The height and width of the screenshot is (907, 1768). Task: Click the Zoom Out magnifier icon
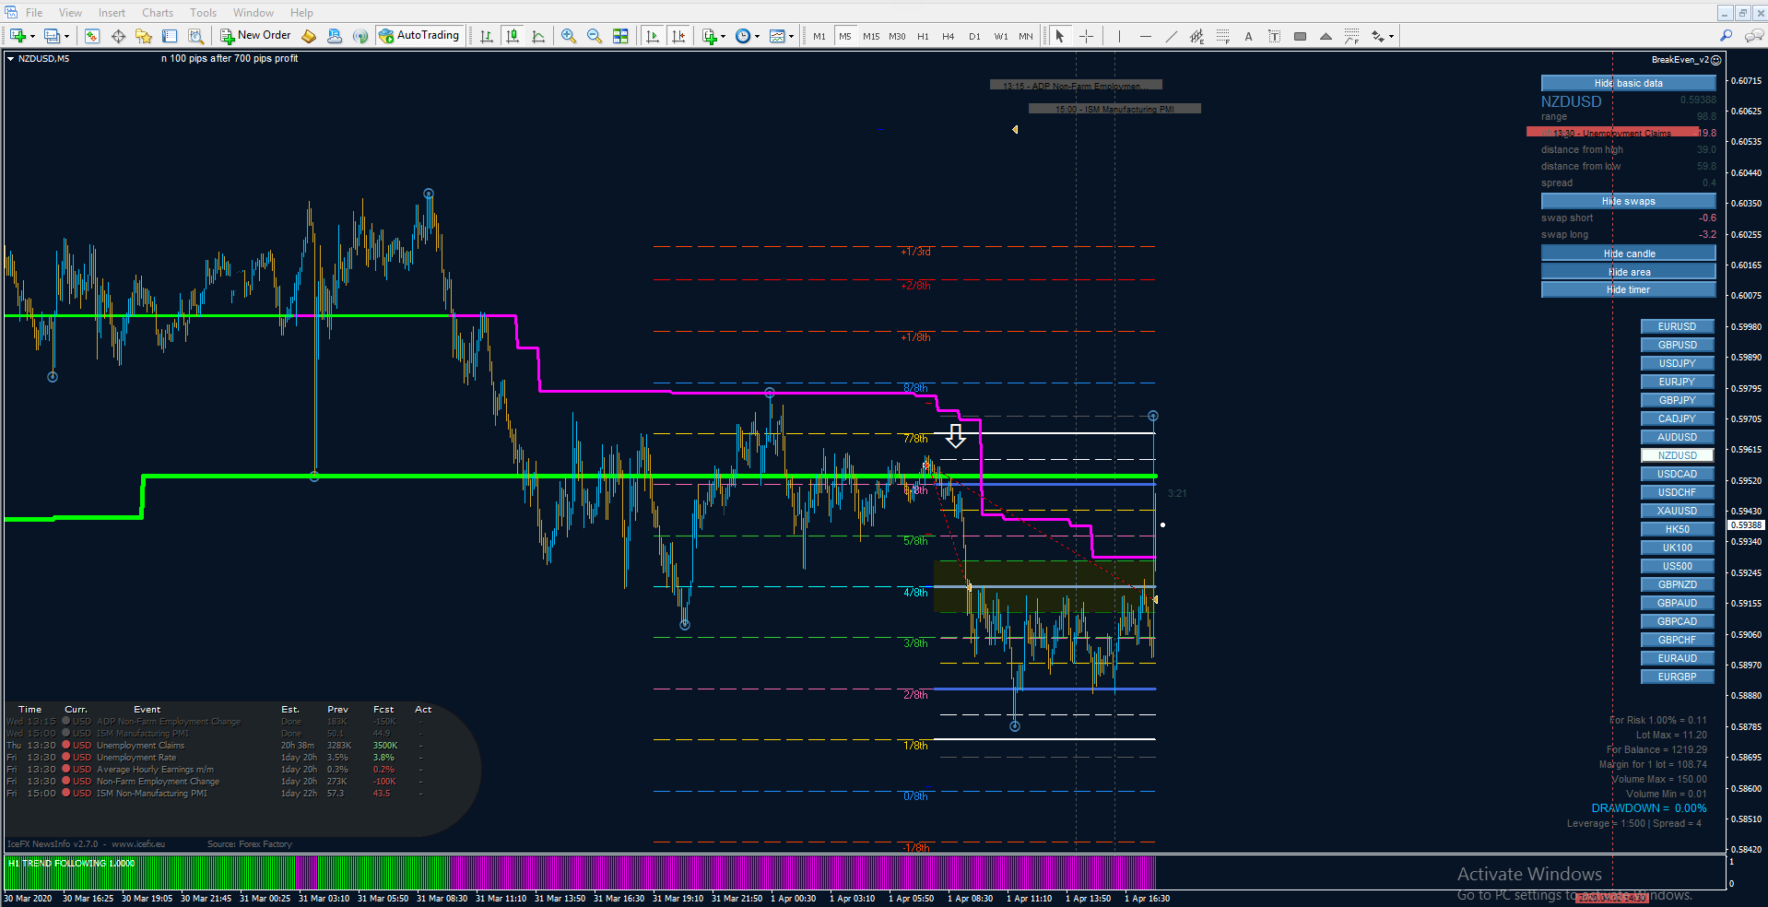pyautogui.click(x=595, y=36)
